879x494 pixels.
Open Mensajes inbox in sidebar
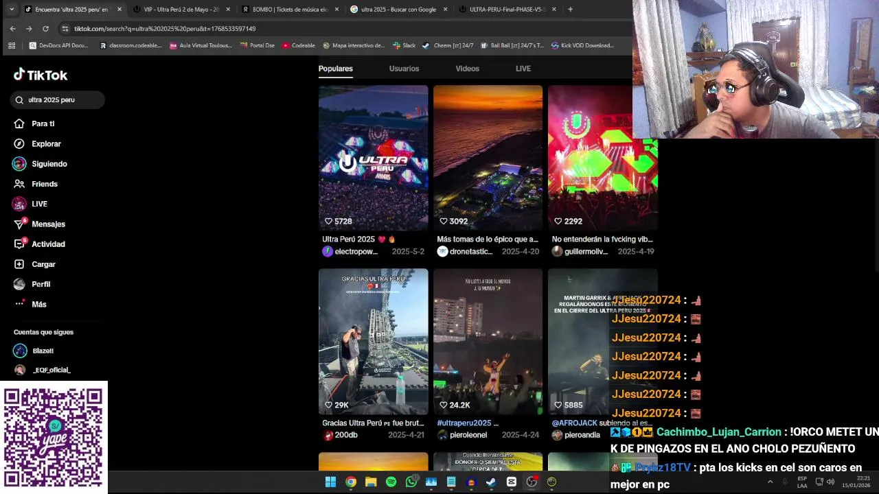pyautogui.click(x=39, y=224)
